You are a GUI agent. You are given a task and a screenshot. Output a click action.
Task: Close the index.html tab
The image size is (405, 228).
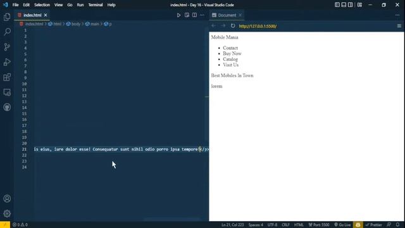pyautogui.click(x=46, y=15)
